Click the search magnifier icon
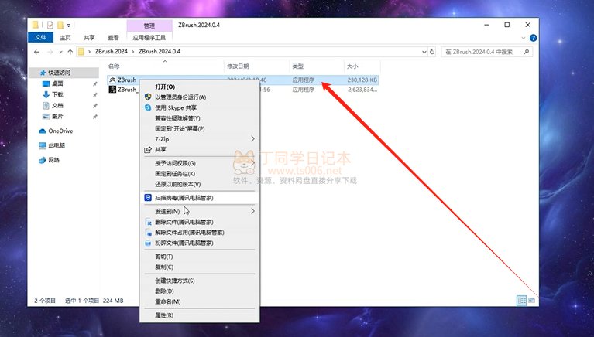Viewport: 594px width, 337px height. tap(526, 52)
